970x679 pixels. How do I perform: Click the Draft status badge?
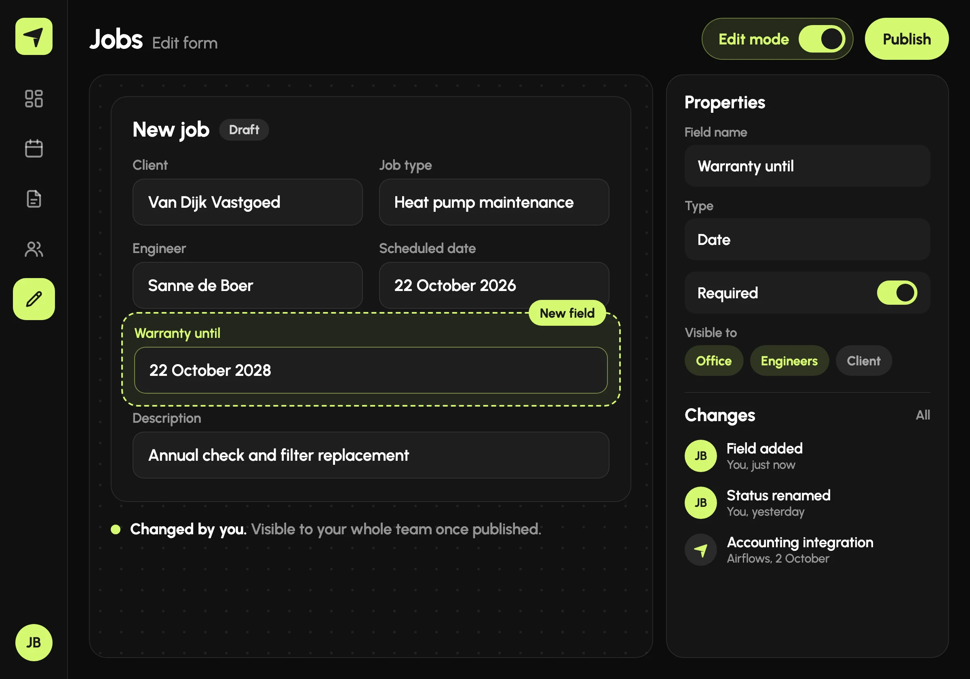tap(244, 130)
